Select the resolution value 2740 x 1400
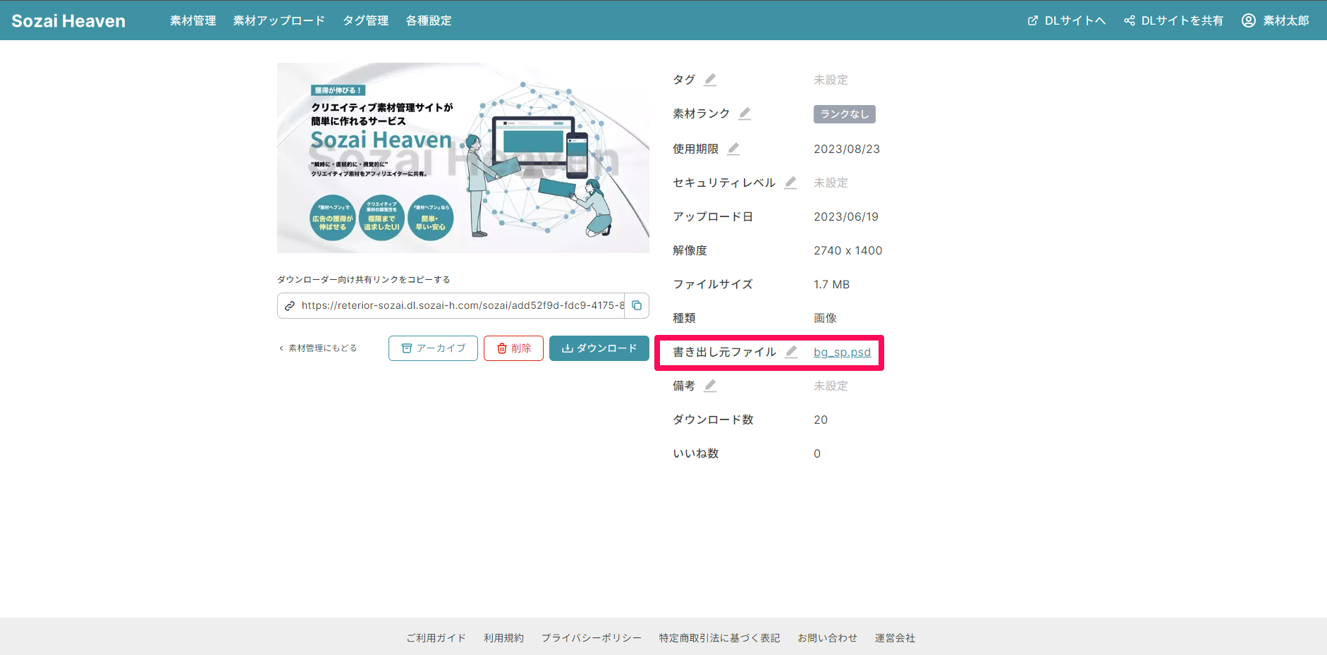 (x=848, y=250)
